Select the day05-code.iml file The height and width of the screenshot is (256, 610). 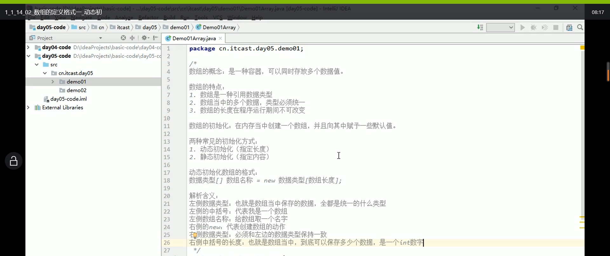(68, 99)
